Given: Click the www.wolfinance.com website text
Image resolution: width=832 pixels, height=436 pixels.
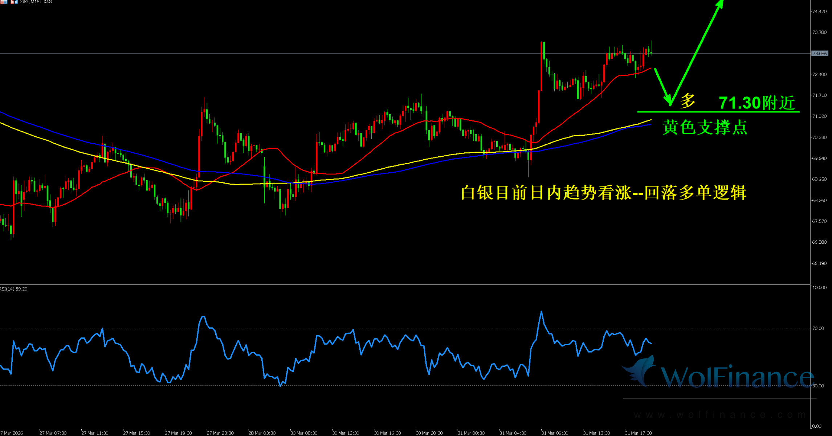Looking at the screenshot, I should [720, 414].
